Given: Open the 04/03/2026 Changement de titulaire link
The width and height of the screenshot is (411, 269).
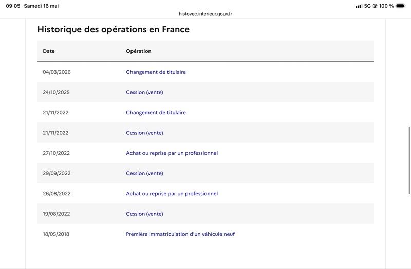Looking at the screenshot, I should (156, 72).
